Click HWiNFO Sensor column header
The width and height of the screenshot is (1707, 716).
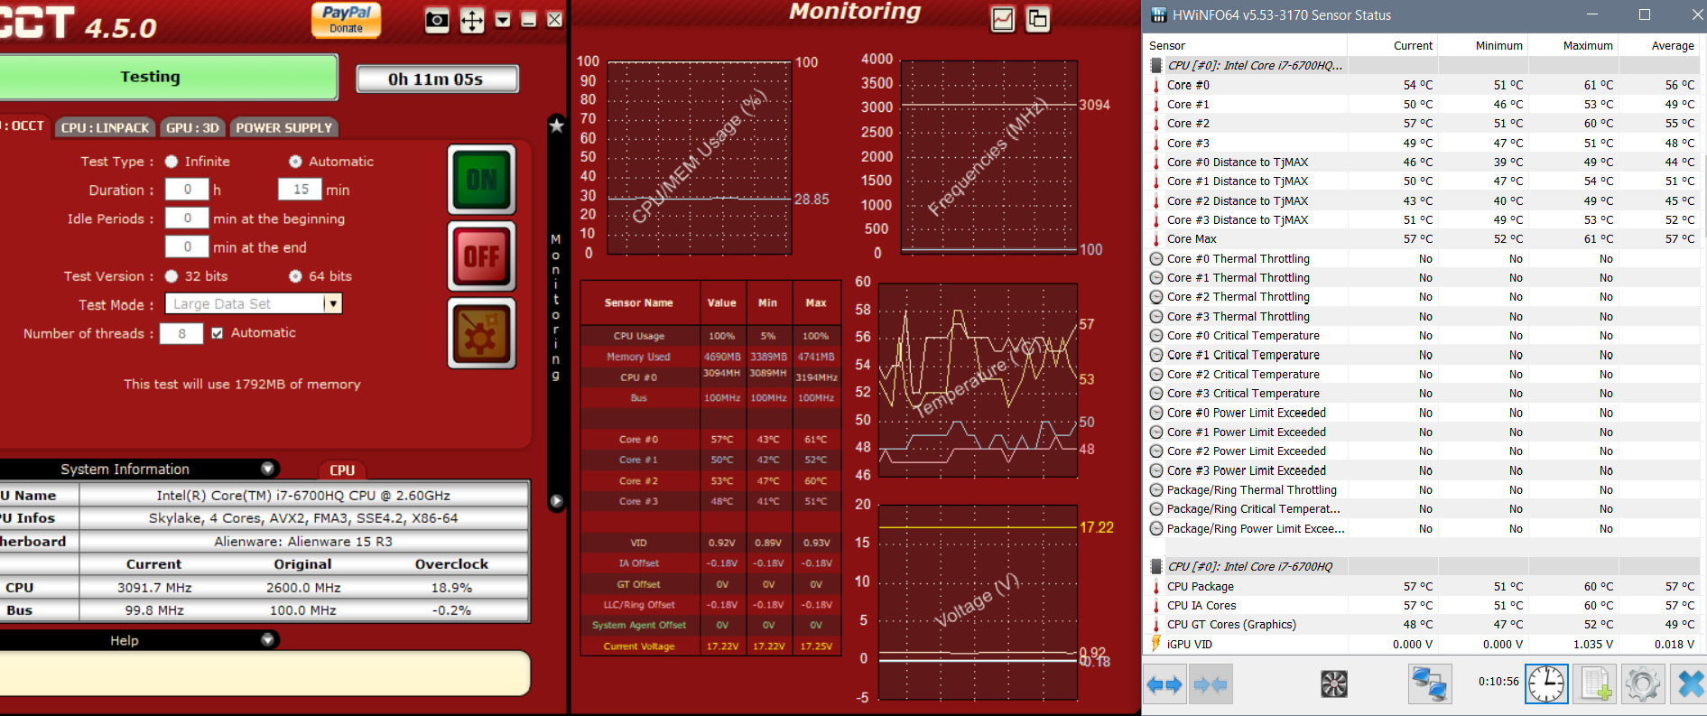tap(1246, 45)
